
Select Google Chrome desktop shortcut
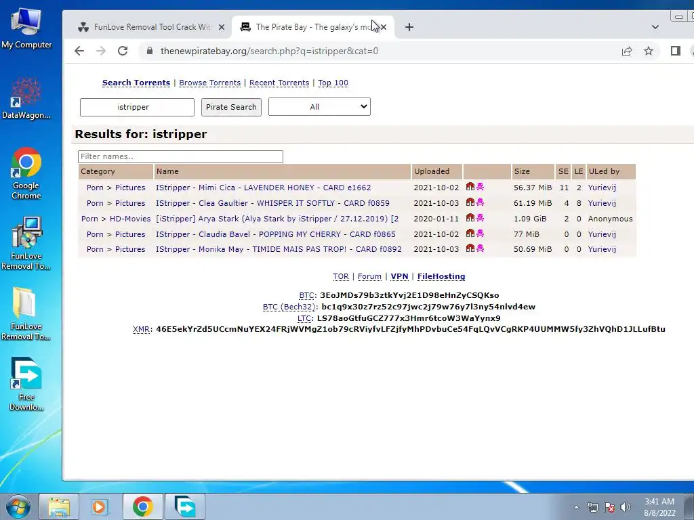coord(26,173)
